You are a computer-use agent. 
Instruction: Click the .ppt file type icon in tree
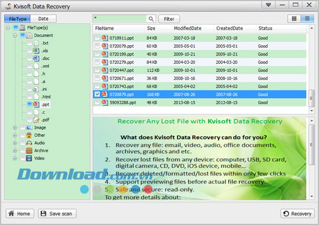[x=36, y=104]
